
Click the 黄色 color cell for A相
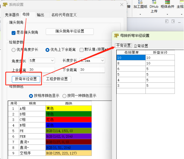[x=69, y=108]
